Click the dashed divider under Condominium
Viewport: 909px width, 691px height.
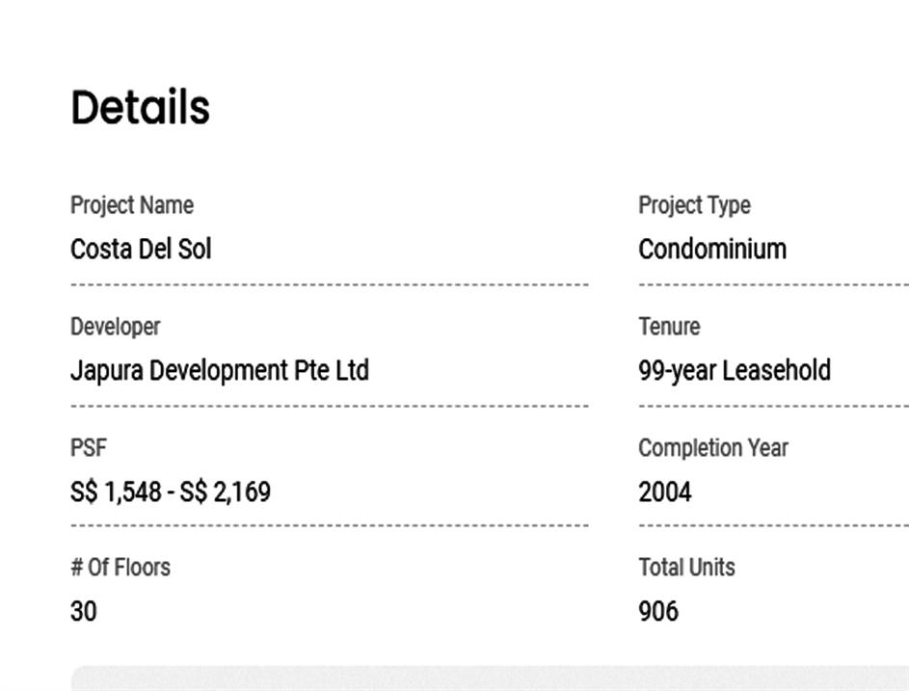(773, 285)
